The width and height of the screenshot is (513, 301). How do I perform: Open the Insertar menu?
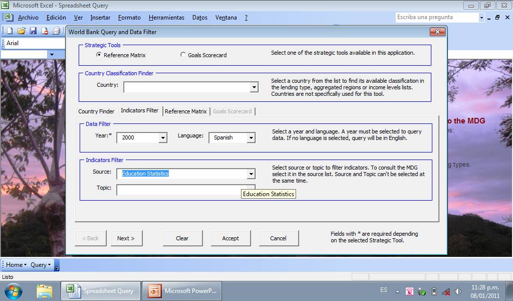pos(100,18)
